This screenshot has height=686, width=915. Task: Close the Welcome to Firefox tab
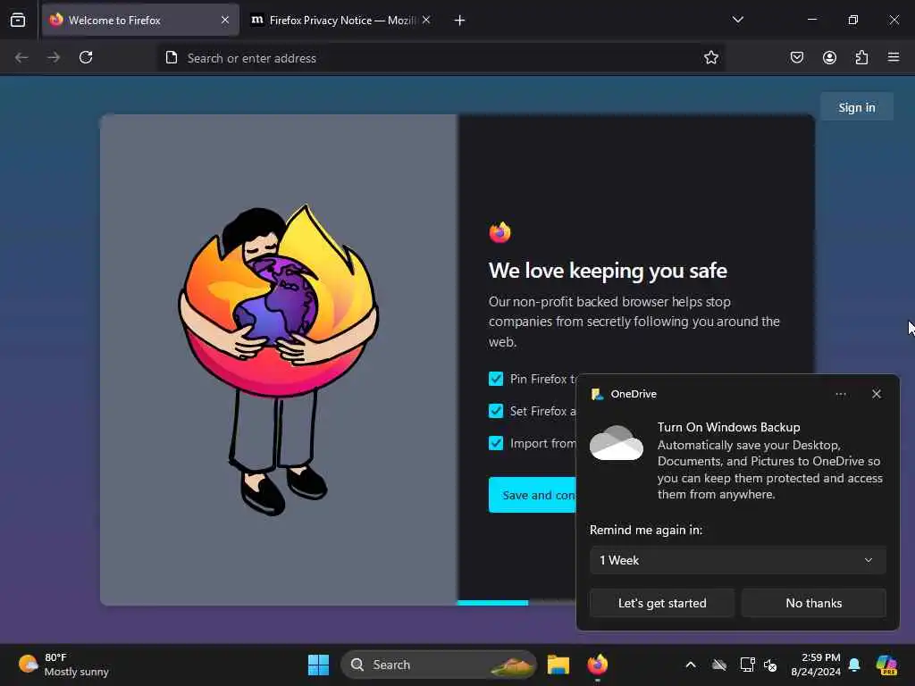[225, 20]
